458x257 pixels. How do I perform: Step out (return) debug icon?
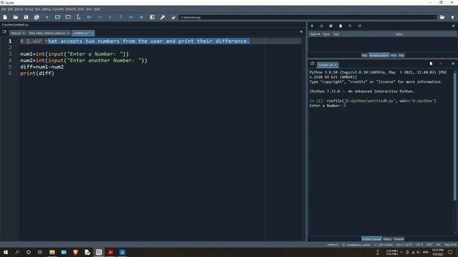tap(121, 17)
